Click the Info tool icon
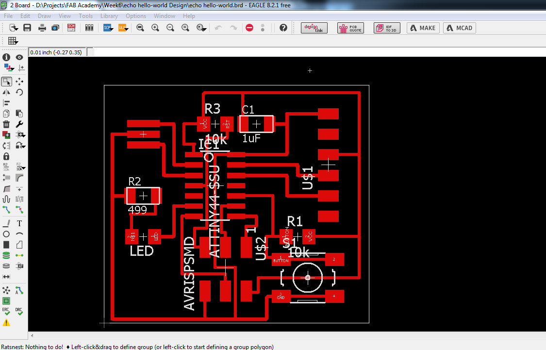The image size is (546, 350). 6,57
